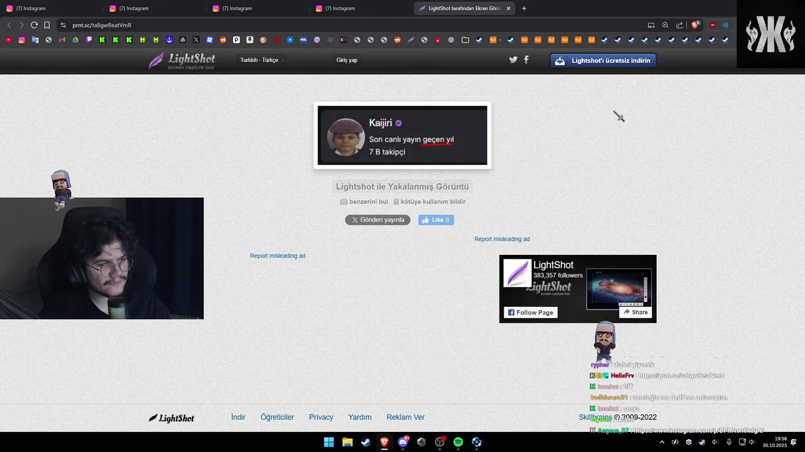Open the bookmarks folder icon
The height and width of the screenshot is (452, 805).
465,40
